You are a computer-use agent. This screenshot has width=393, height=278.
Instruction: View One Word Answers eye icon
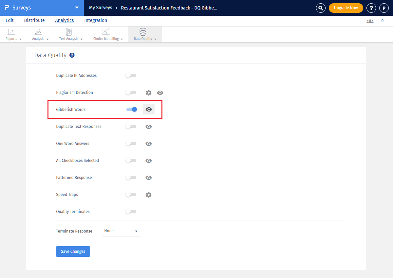coord(149,144)
